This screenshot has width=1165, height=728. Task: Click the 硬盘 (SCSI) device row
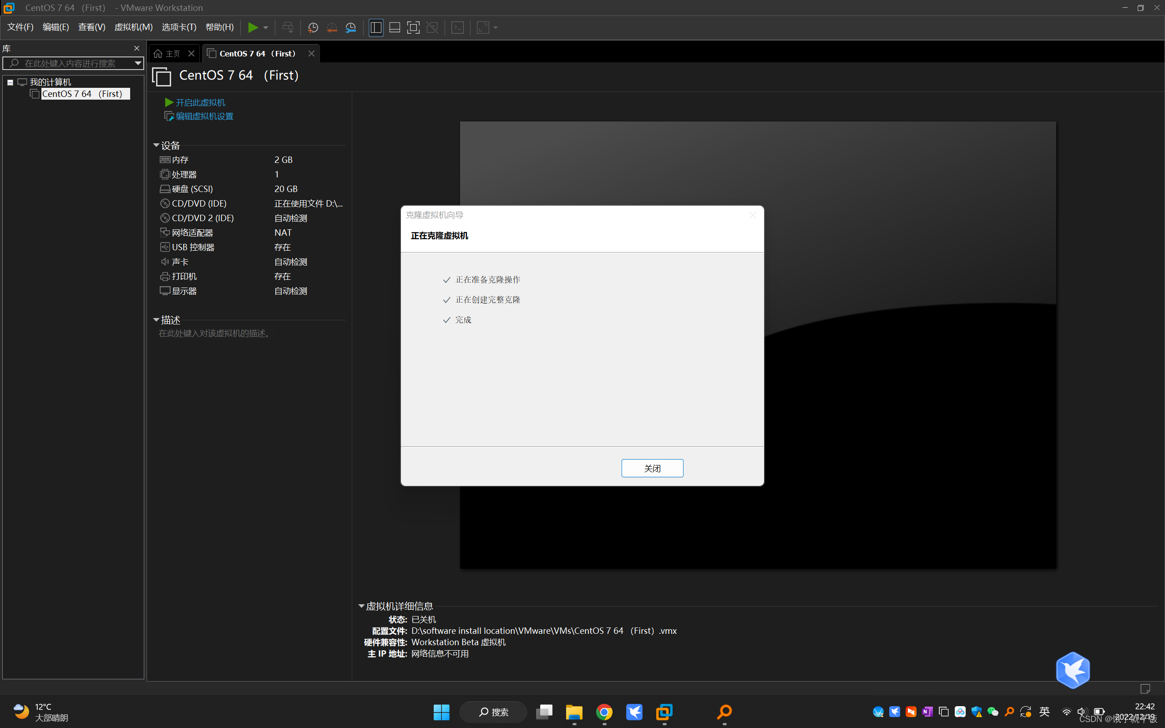click(251, 189)
